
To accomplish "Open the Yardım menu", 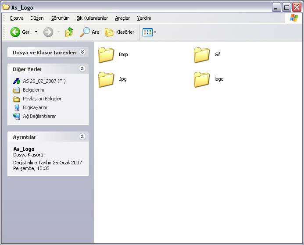I will point(144,18).
